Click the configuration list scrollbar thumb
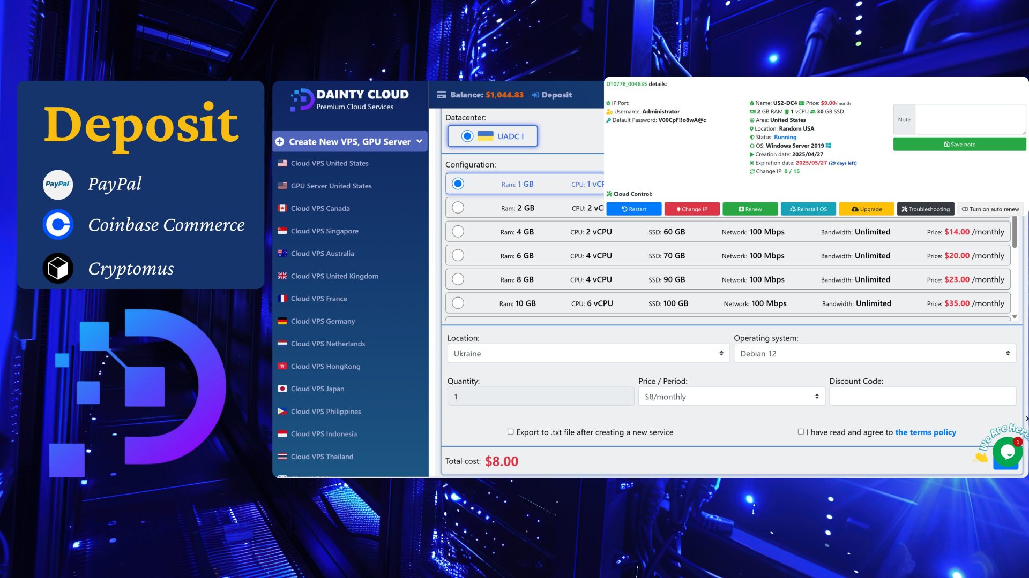Image resolution: width=1029 pixels, height=578 pixels. tap(1015, 232)
